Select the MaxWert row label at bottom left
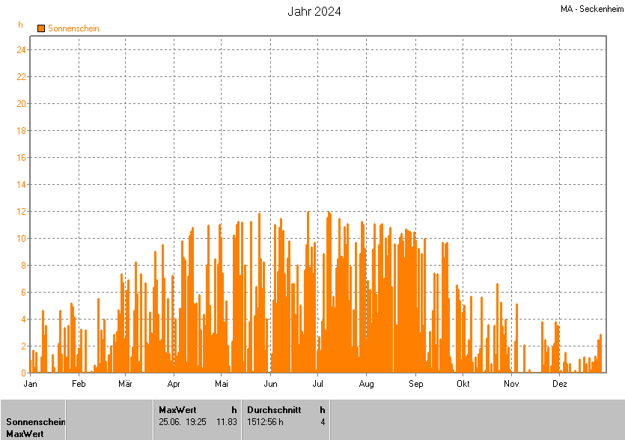Image resolution: width=625 pixels, height=440 pixels. point(25,434)
